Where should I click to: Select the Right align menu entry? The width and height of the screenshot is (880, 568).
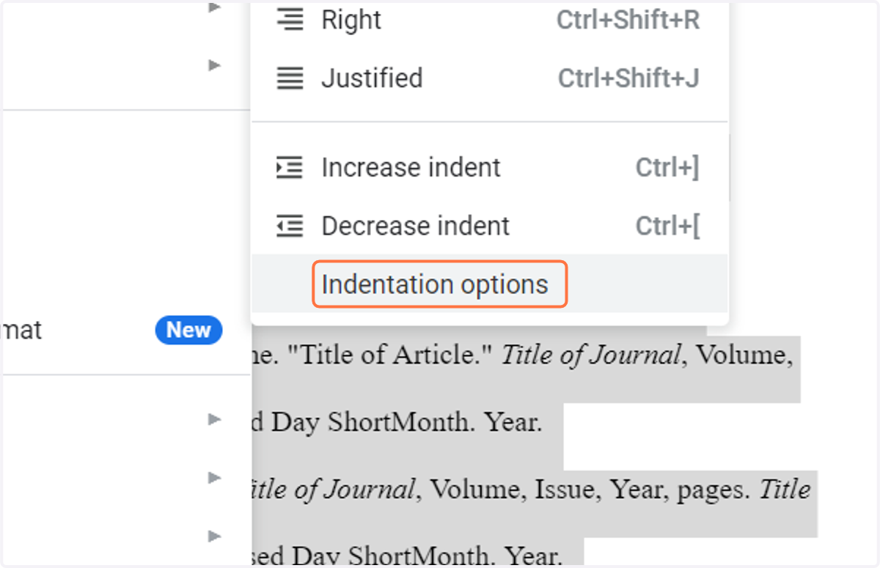[x=489, y=20]
